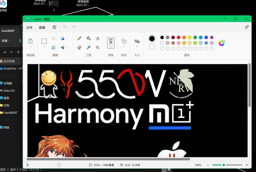Undo the last action in Paint

pos(65,27)
